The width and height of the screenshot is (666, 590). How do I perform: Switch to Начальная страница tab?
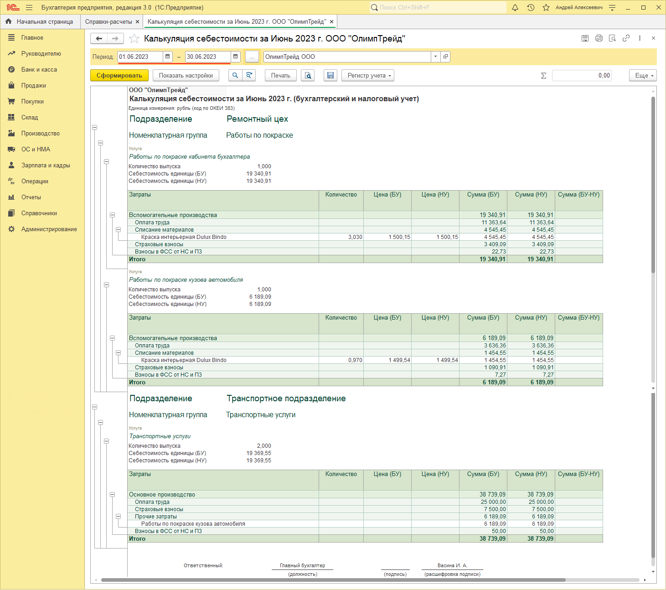tap(40, 21)
